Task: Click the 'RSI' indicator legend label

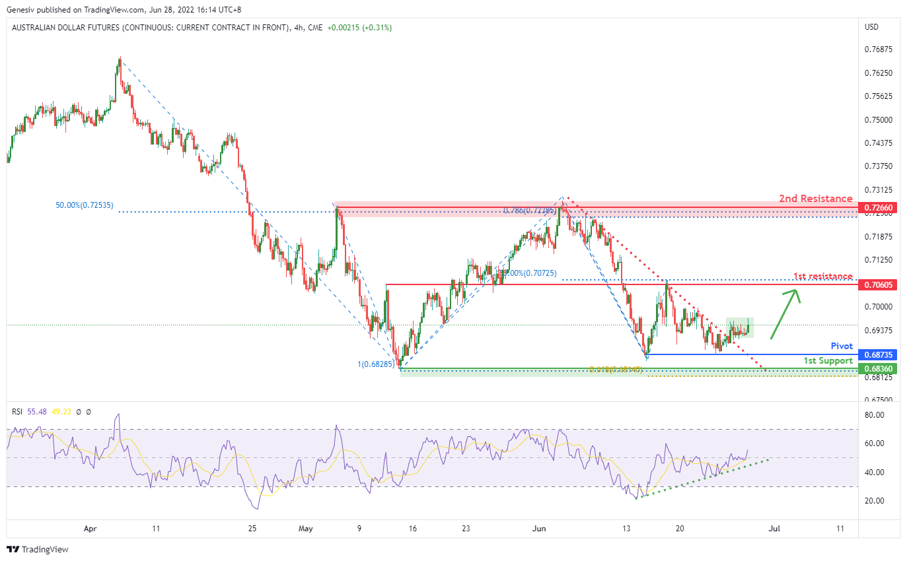Action: (18, 411)
